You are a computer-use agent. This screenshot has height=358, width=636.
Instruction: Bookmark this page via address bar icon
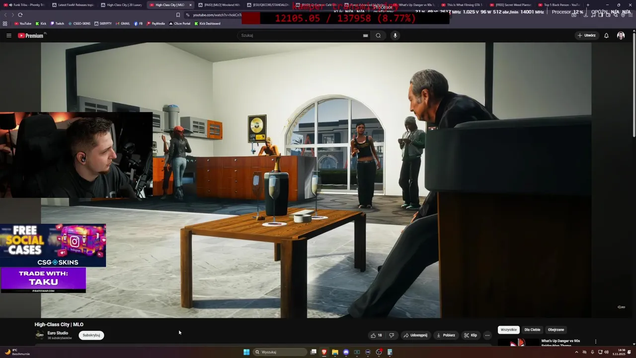coord(178,15)
